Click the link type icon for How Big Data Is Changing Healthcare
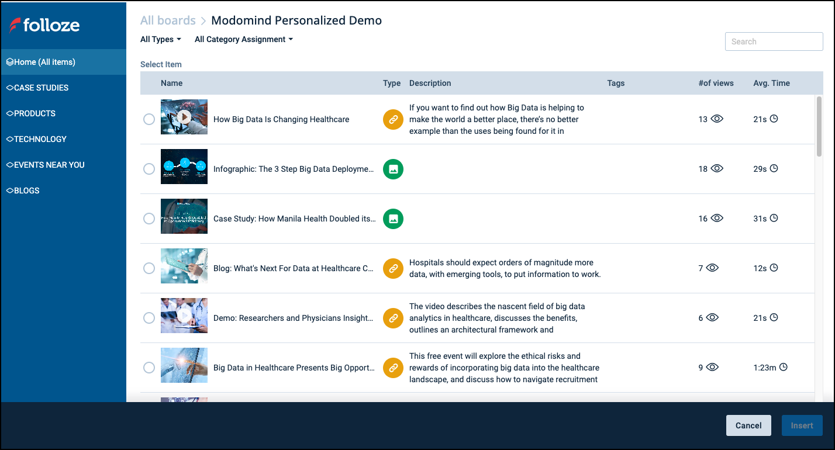Image resolution: width=835 pixels, height=450 pixels. point(393,119)
